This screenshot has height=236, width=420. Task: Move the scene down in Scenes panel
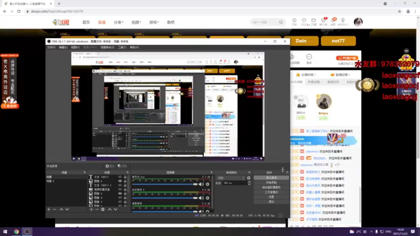(67, 209)
